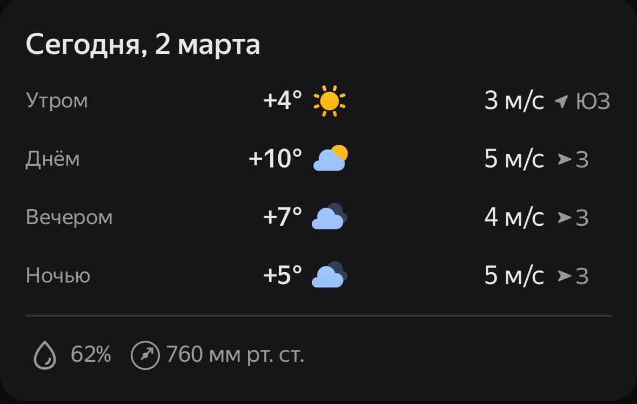The width and height of the screenshot is (637, 404).
Task: Select the Днём forecast label
Action: [52, 159]
